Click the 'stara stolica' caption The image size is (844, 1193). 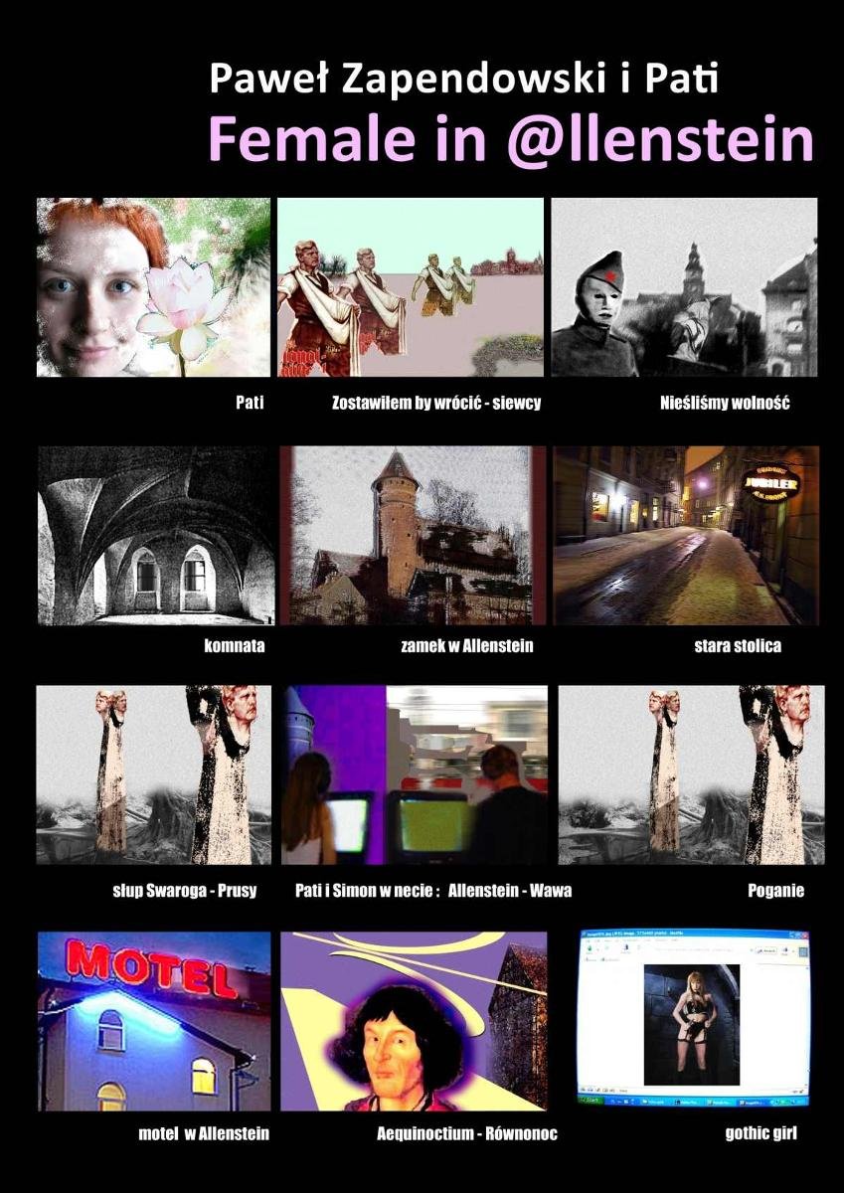737,646
